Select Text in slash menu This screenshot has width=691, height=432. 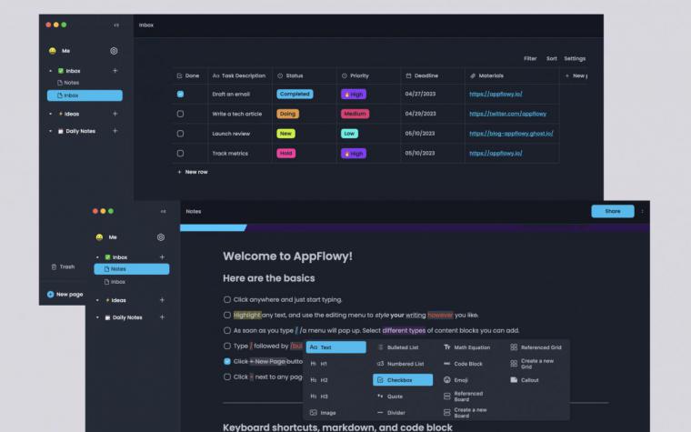coord(336,347)
